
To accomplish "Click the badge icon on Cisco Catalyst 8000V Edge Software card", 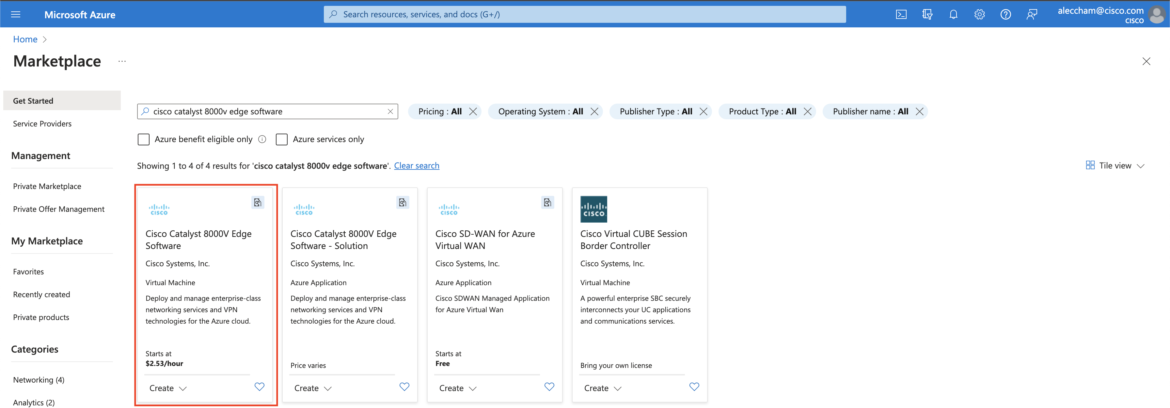I will [x=258, y=202].
